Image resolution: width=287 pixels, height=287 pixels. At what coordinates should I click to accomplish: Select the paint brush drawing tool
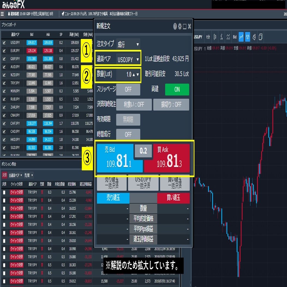(254, 37)
